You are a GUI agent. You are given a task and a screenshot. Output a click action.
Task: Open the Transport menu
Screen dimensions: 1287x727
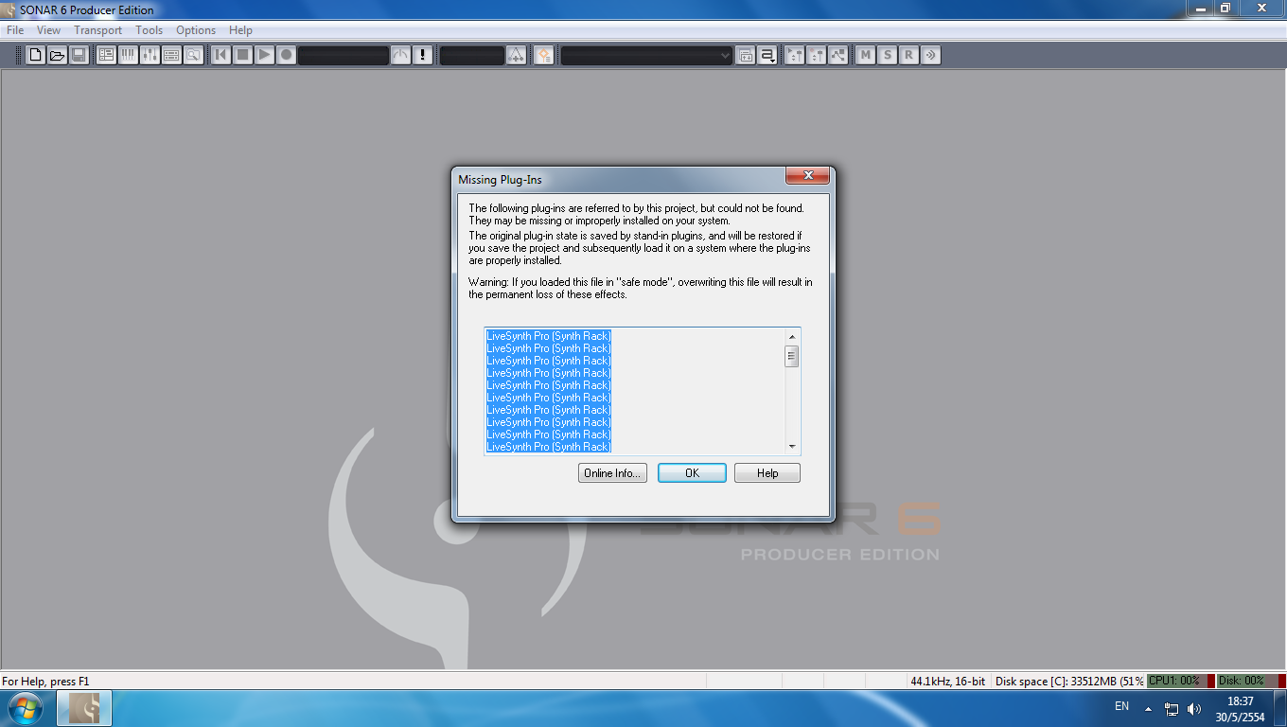point(97,30)
